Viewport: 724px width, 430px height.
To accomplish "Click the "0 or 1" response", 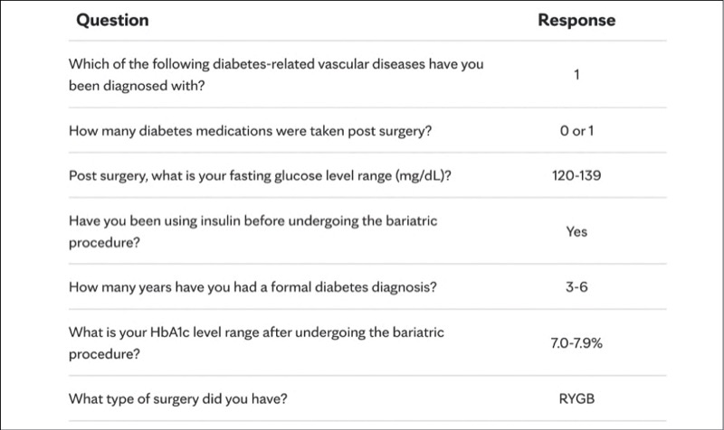I will coord(576,130).
